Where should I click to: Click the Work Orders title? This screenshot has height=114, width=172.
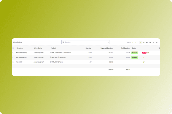tap(17, 42)
